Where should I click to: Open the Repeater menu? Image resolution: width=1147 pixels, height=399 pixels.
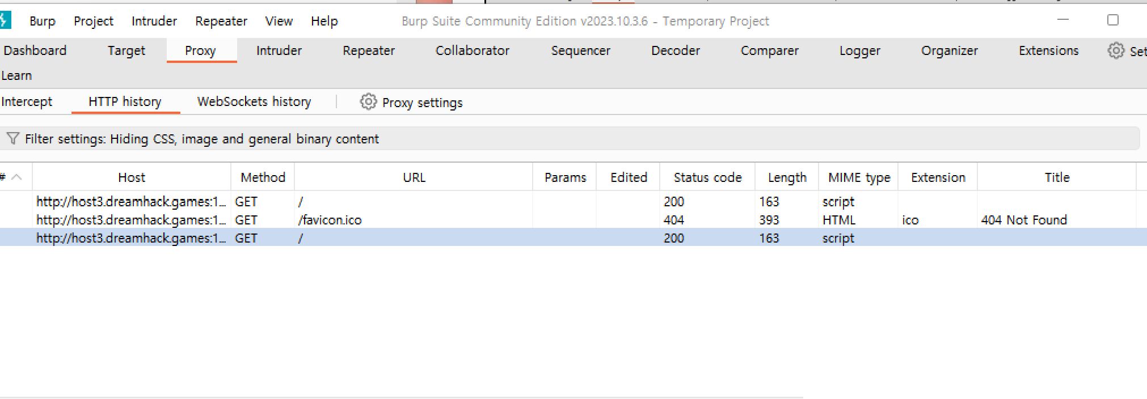tap(221, 21)
